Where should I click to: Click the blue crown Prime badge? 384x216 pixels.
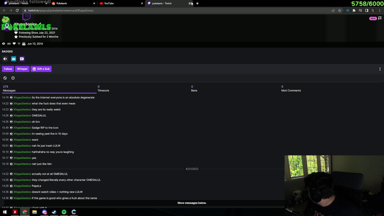pos(13,59)
